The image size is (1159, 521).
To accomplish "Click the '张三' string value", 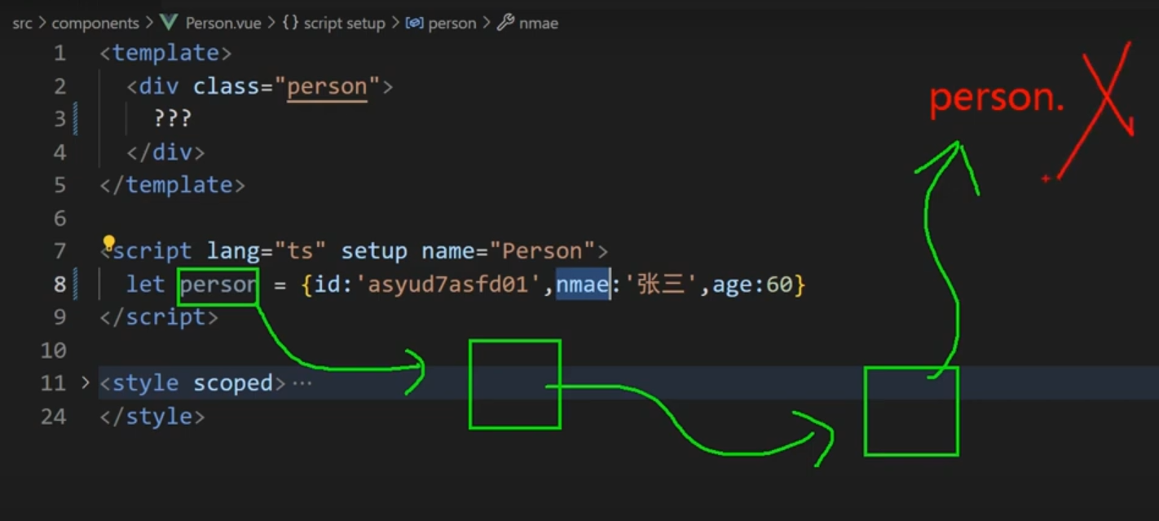I will 661,285.
